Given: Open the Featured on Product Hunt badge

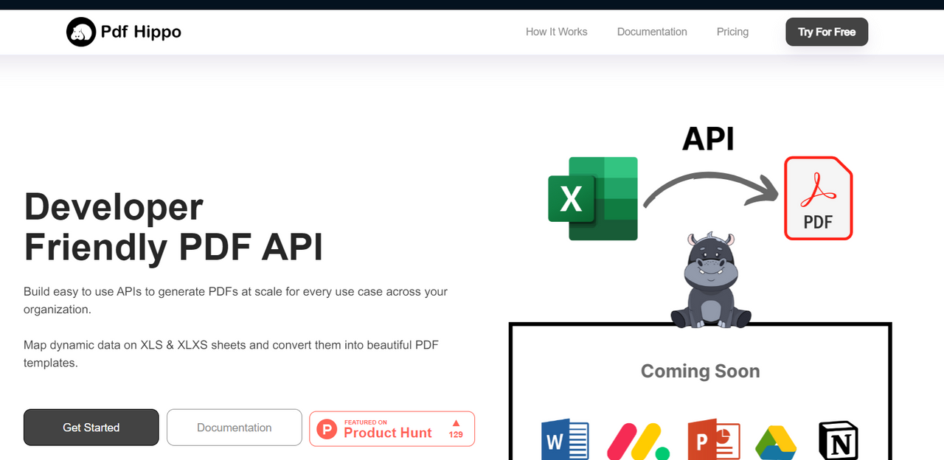Looking at the screenshot, I should click(392, 429).
